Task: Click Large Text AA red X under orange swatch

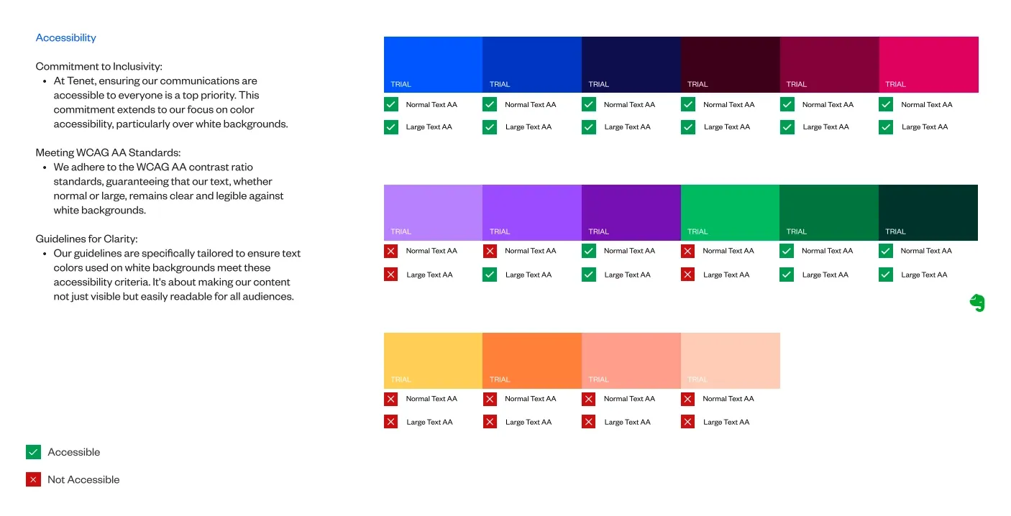Action: tap(490, 422)
